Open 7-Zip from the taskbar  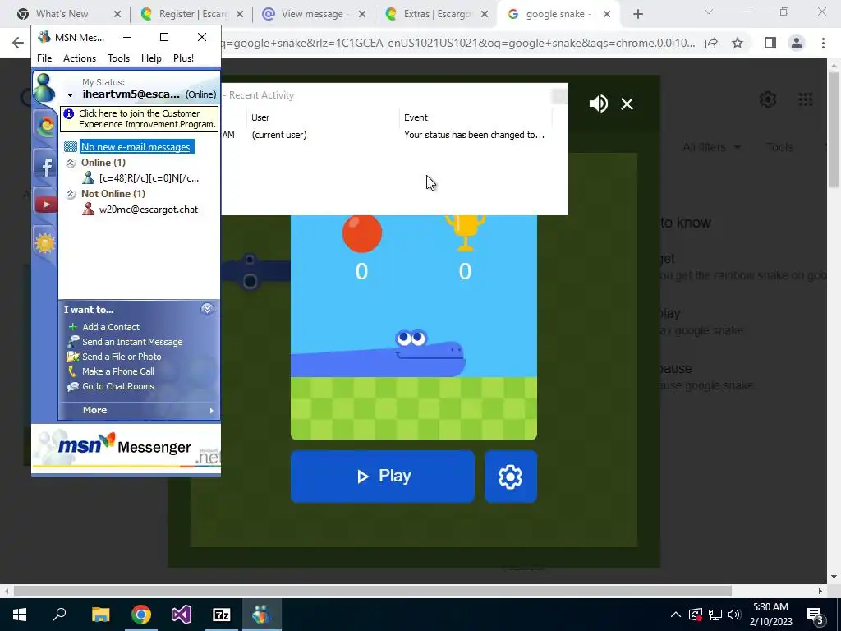coord(222,615)
